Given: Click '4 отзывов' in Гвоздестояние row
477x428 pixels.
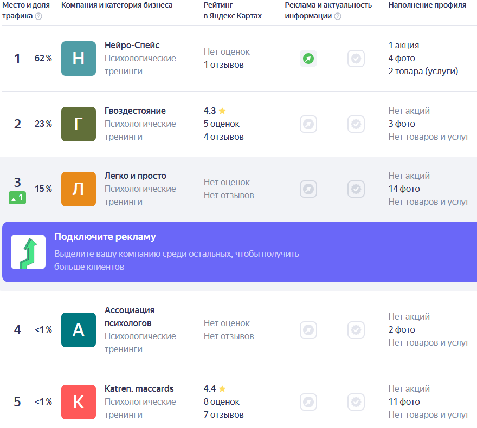Looking at the screenshot, I should coord(223,137).
